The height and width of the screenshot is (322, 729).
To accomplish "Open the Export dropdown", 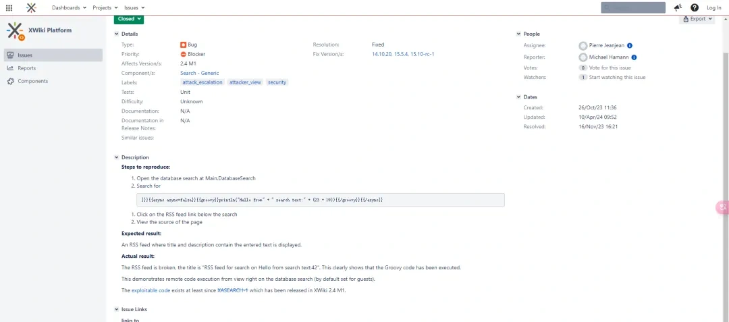I will (697, 19).
